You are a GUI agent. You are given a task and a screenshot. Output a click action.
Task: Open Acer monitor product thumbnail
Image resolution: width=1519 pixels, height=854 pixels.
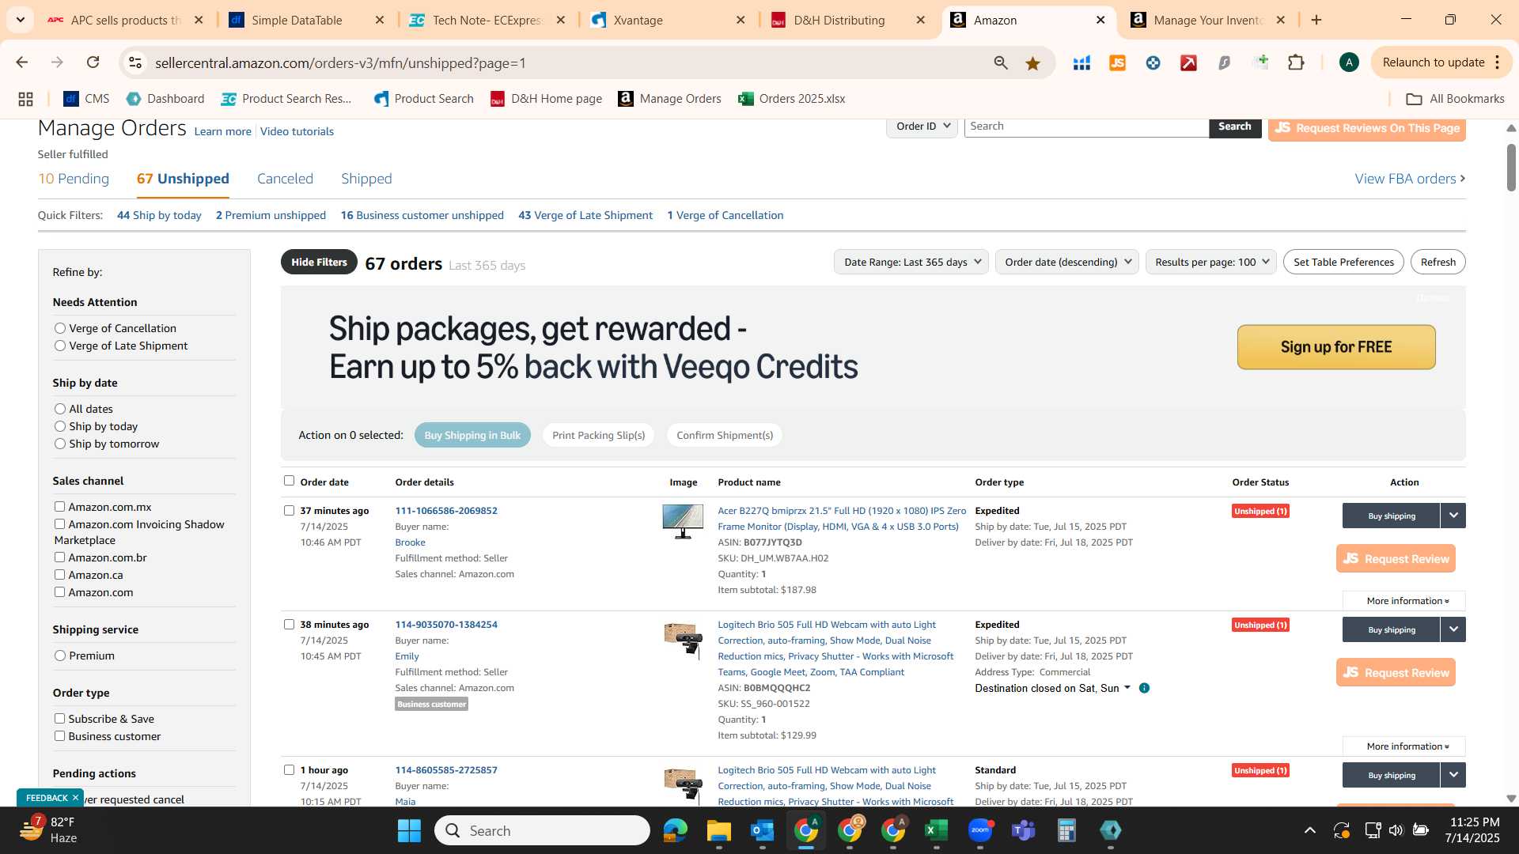683,522
